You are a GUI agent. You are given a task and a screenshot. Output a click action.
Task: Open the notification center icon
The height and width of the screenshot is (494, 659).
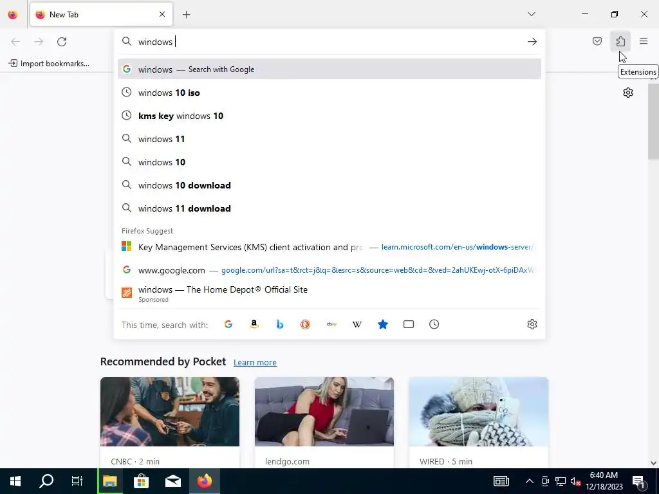coord(639,481)
